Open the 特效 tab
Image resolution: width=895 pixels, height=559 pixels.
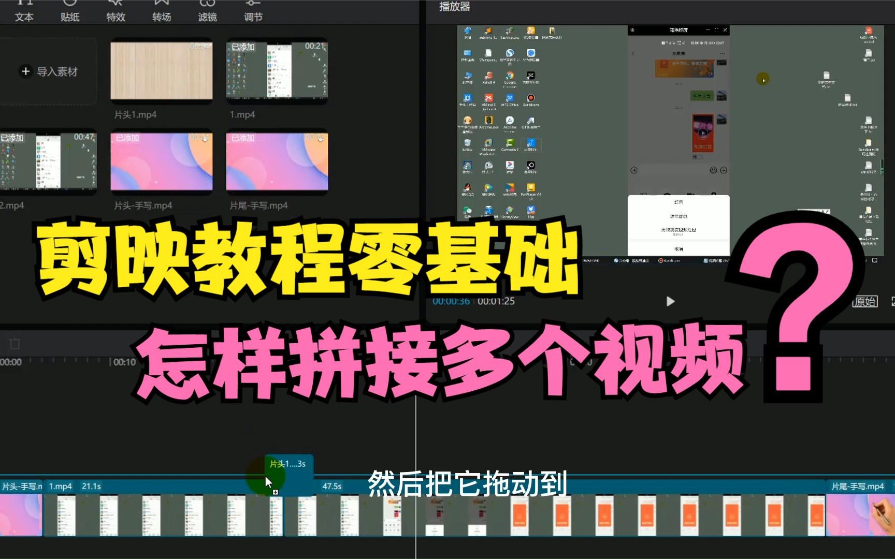[x=116, y=11]
